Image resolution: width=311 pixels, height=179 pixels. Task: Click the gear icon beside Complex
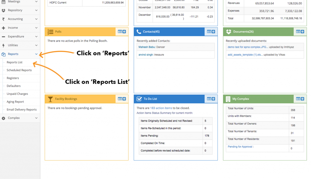3,118
